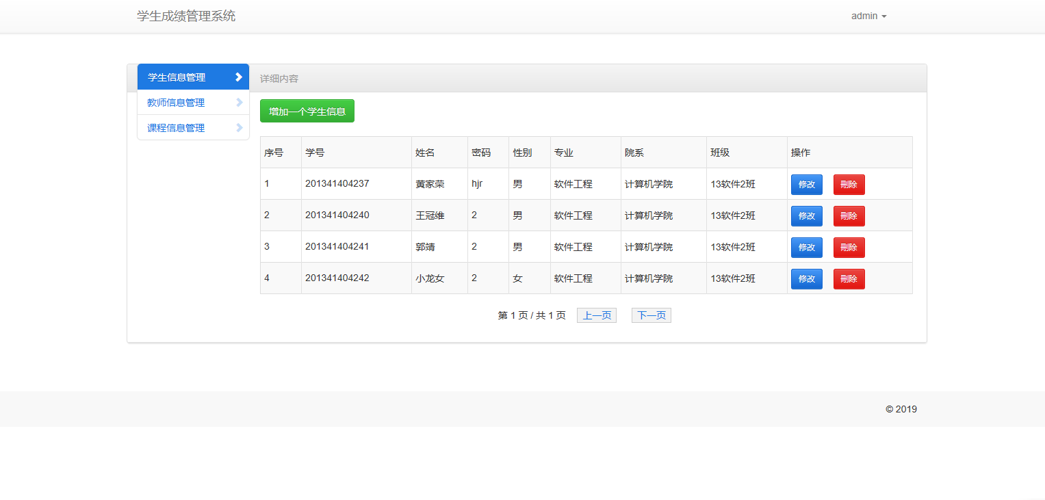Screen dimensions: 1045x500
Task: Click chevron icon beside 课程信息管理
Action: [239, 128]
